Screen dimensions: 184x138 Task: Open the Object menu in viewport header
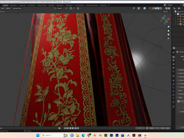click(8, 8)
